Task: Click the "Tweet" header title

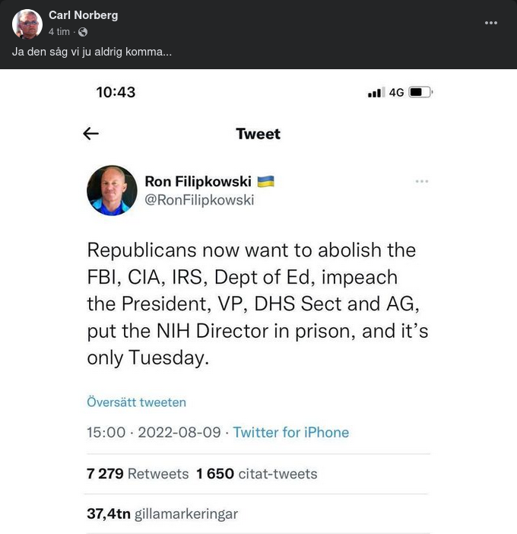Action: point(258,134)
